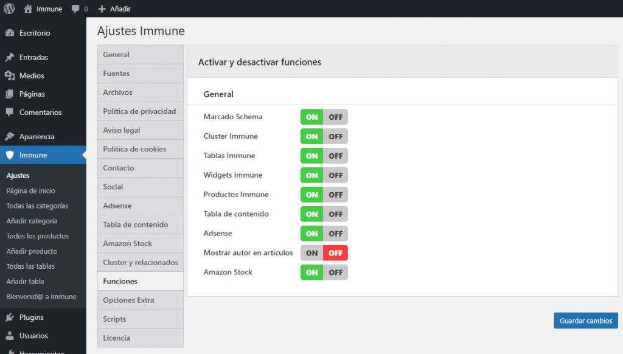
Task: Click the comments bubble icon in admin bar
Action: click(75, 9)
